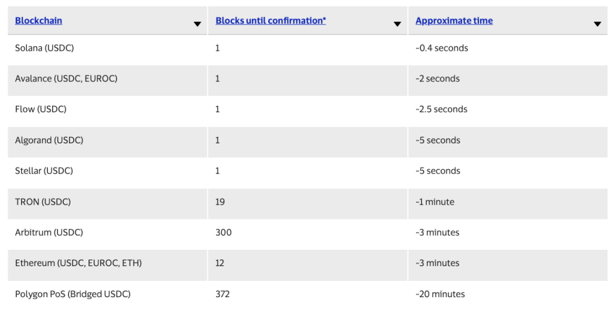Screen dimensions: 616x313
Task: Select the Solana (USDC) cell
Action: pyautogui.click(x=45, y=48)
